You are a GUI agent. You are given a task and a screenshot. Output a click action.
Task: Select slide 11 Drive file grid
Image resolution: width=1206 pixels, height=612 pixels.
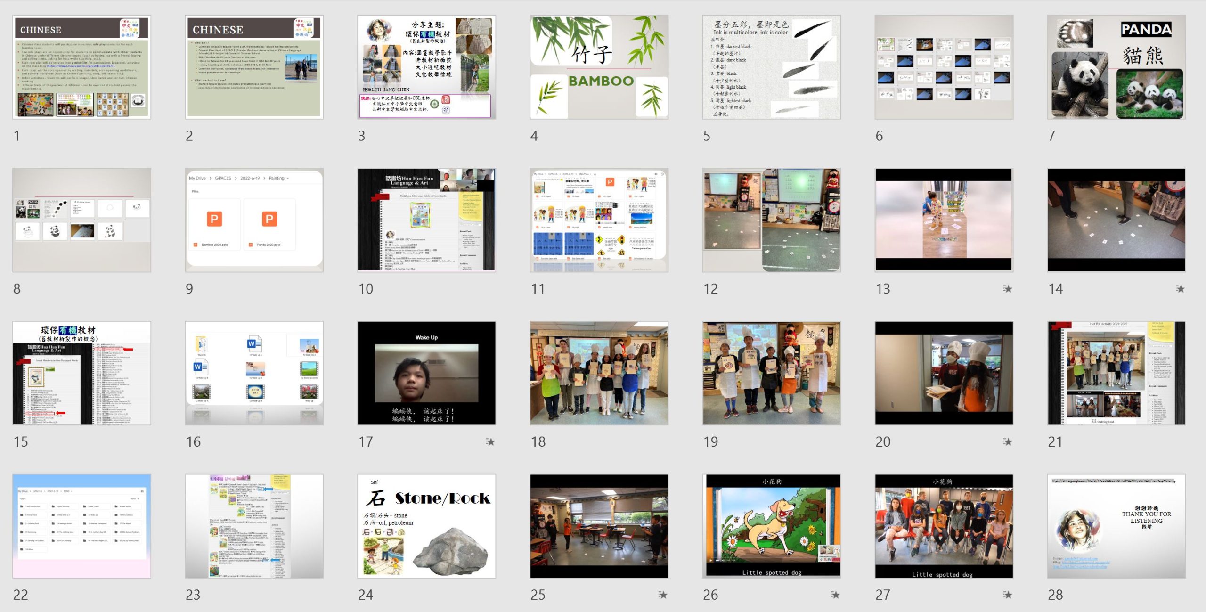[x=599, y=220]
